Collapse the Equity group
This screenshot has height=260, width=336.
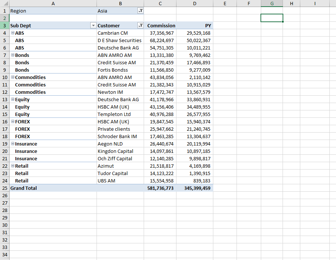tap(13, 99)
